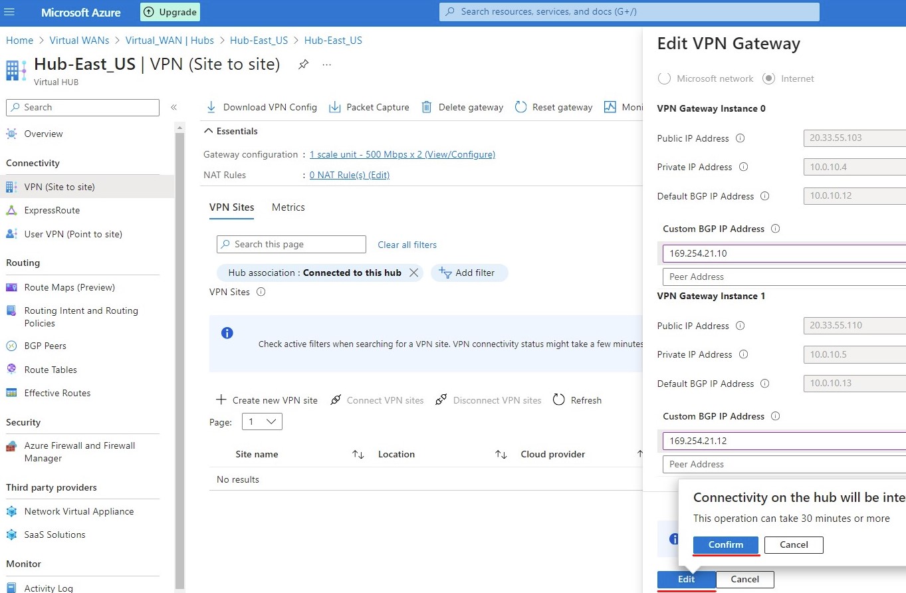Image resolution: width=906 pixels, height=593 pixels.
Task: Click the Delete gateway trash icon
Action: point(427,107)
